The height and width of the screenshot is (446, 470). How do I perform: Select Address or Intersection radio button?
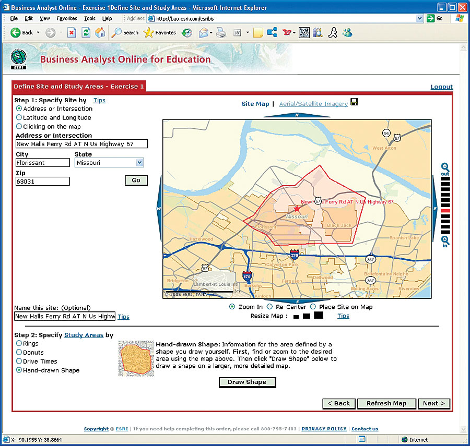19,109
